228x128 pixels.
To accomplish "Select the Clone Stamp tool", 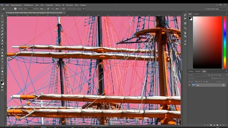I will point(2,41).
